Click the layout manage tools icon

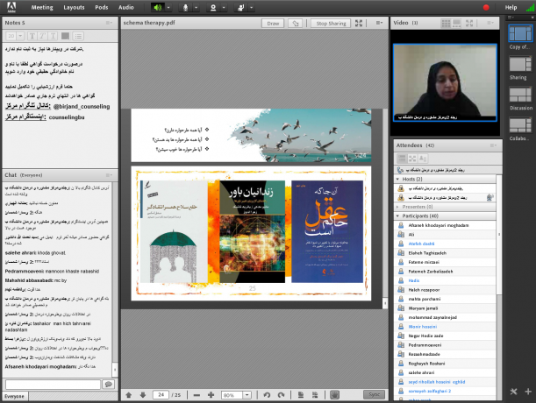(x=513, y=392)
